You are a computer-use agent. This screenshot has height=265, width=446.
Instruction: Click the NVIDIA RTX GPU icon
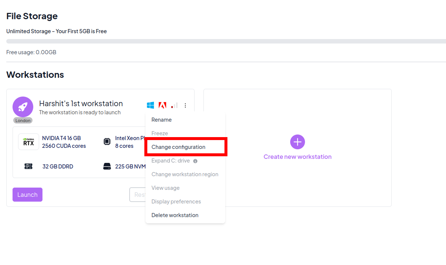click(x=28, y=142)
